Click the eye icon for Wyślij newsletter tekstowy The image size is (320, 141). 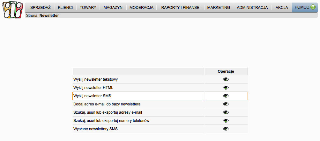click(x=226, y=79)
